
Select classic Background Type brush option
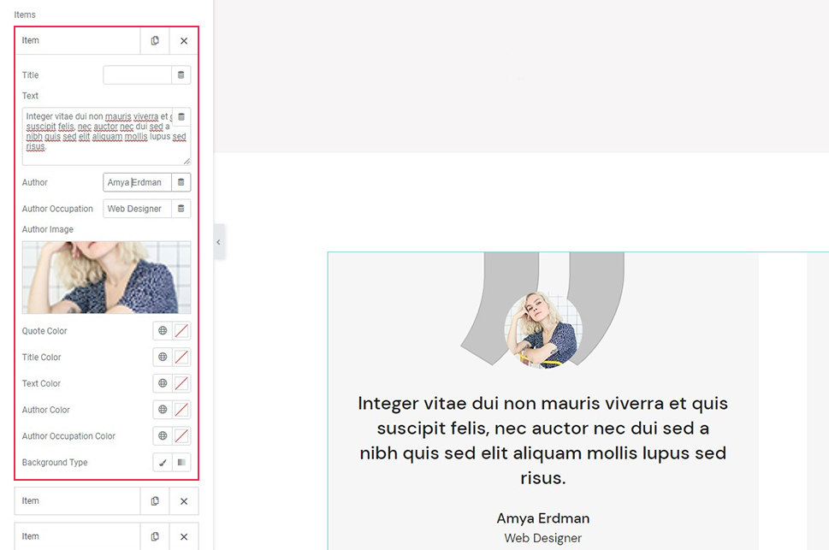click(x=163, y=463)
